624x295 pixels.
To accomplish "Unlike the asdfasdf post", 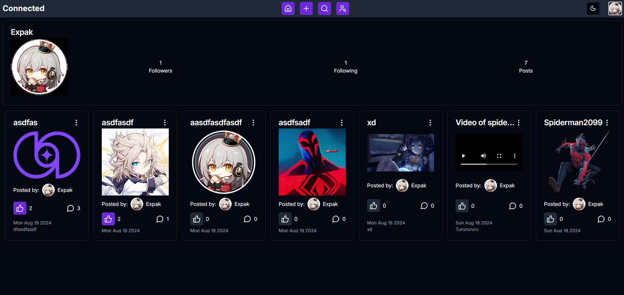I will [x=108, y=219].
